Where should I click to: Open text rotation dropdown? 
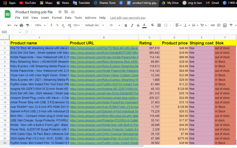tap(204, 25)
